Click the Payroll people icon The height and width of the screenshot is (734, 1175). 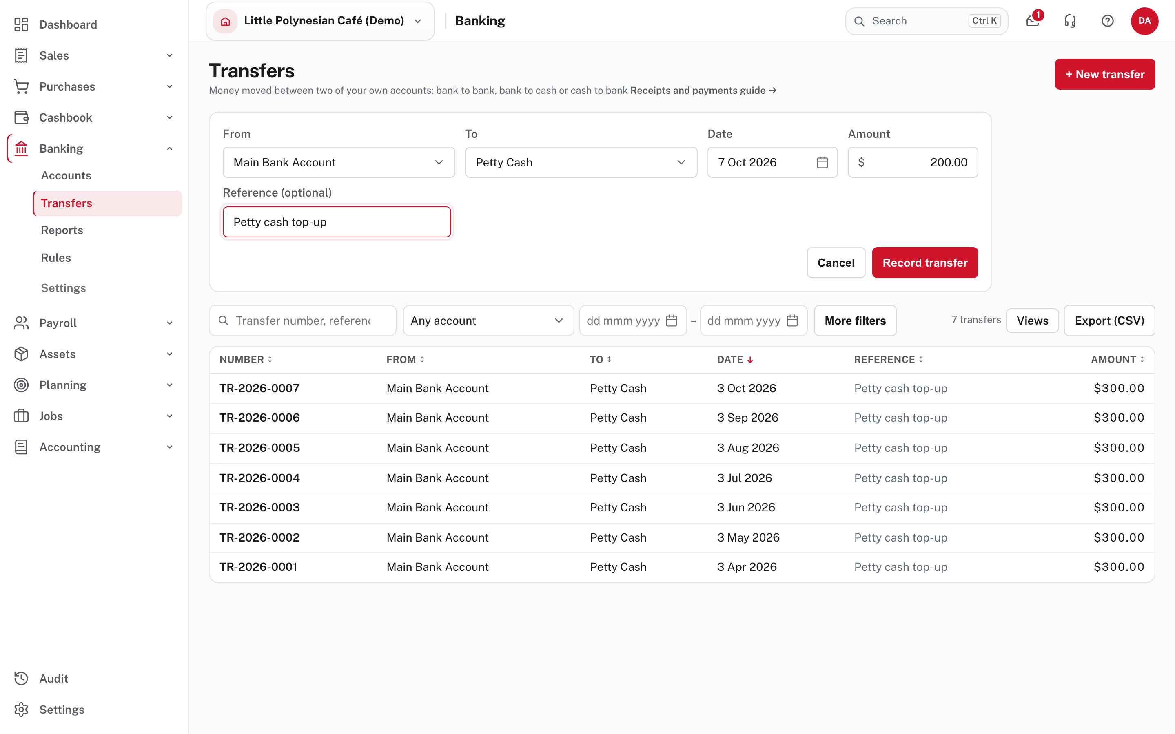click(21, 323)
